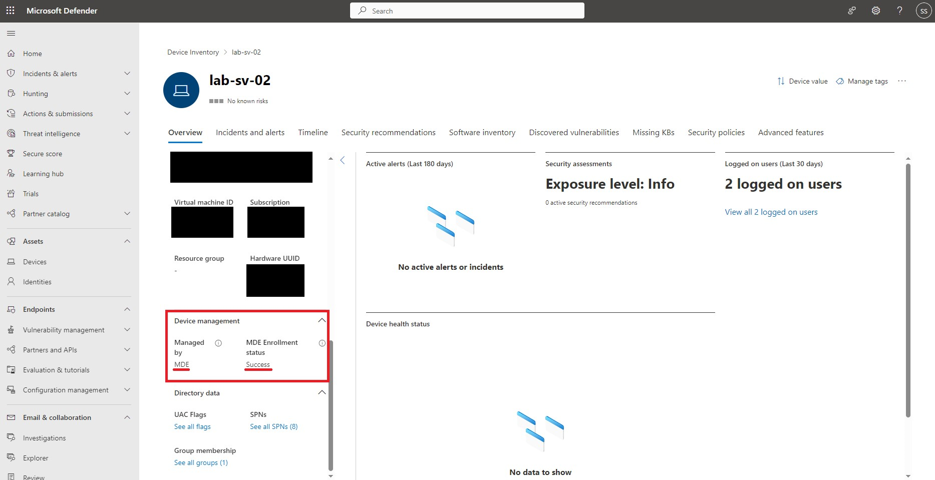Collapse the Device management section

[x=322, y=321]
